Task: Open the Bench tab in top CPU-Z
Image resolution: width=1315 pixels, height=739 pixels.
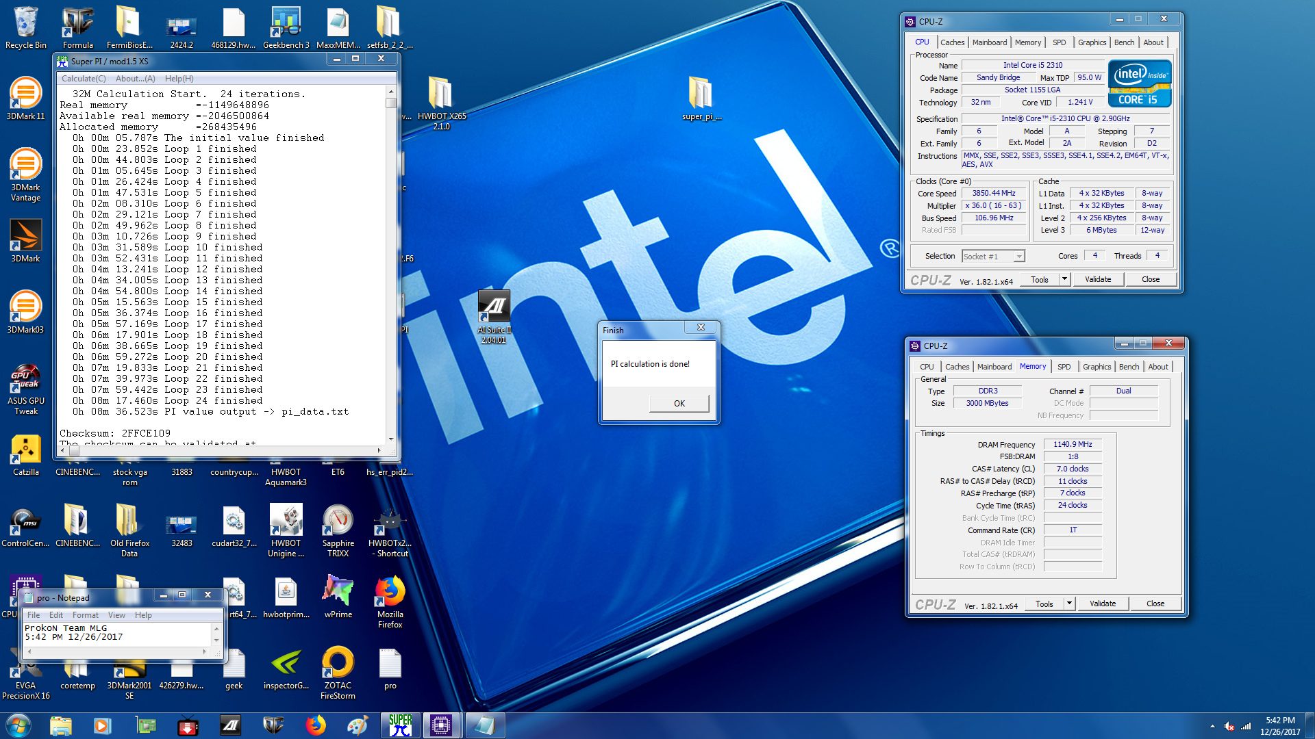Action: pos(1124,42)
